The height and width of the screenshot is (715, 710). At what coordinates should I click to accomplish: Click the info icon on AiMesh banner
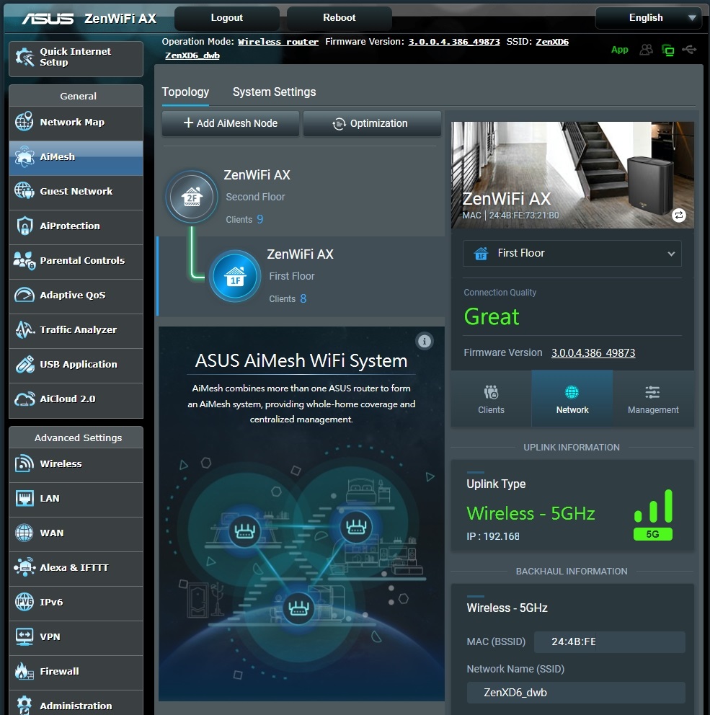point(425,341)
